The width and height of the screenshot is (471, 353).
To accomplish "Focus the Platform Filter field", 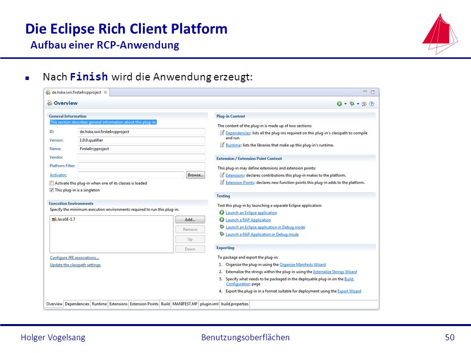I will [141, 166].
